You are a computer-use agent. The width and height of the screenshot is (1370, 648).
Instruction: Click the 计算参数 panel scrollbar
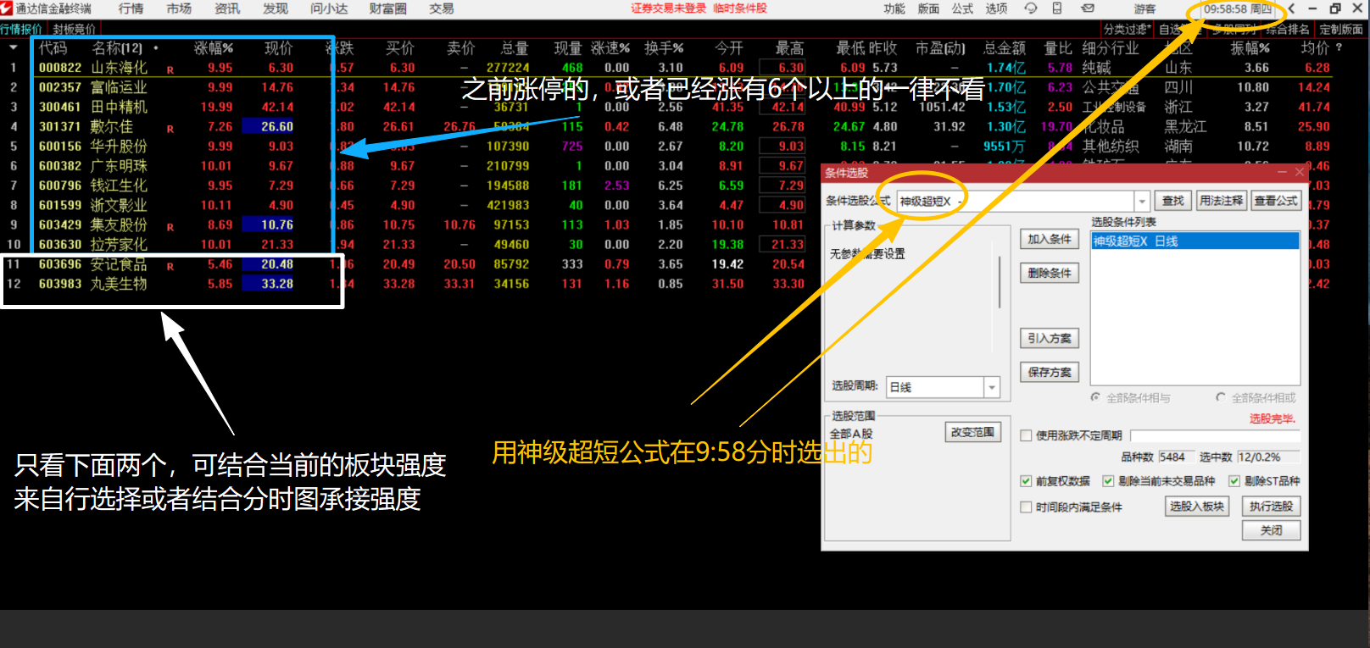1000,281
